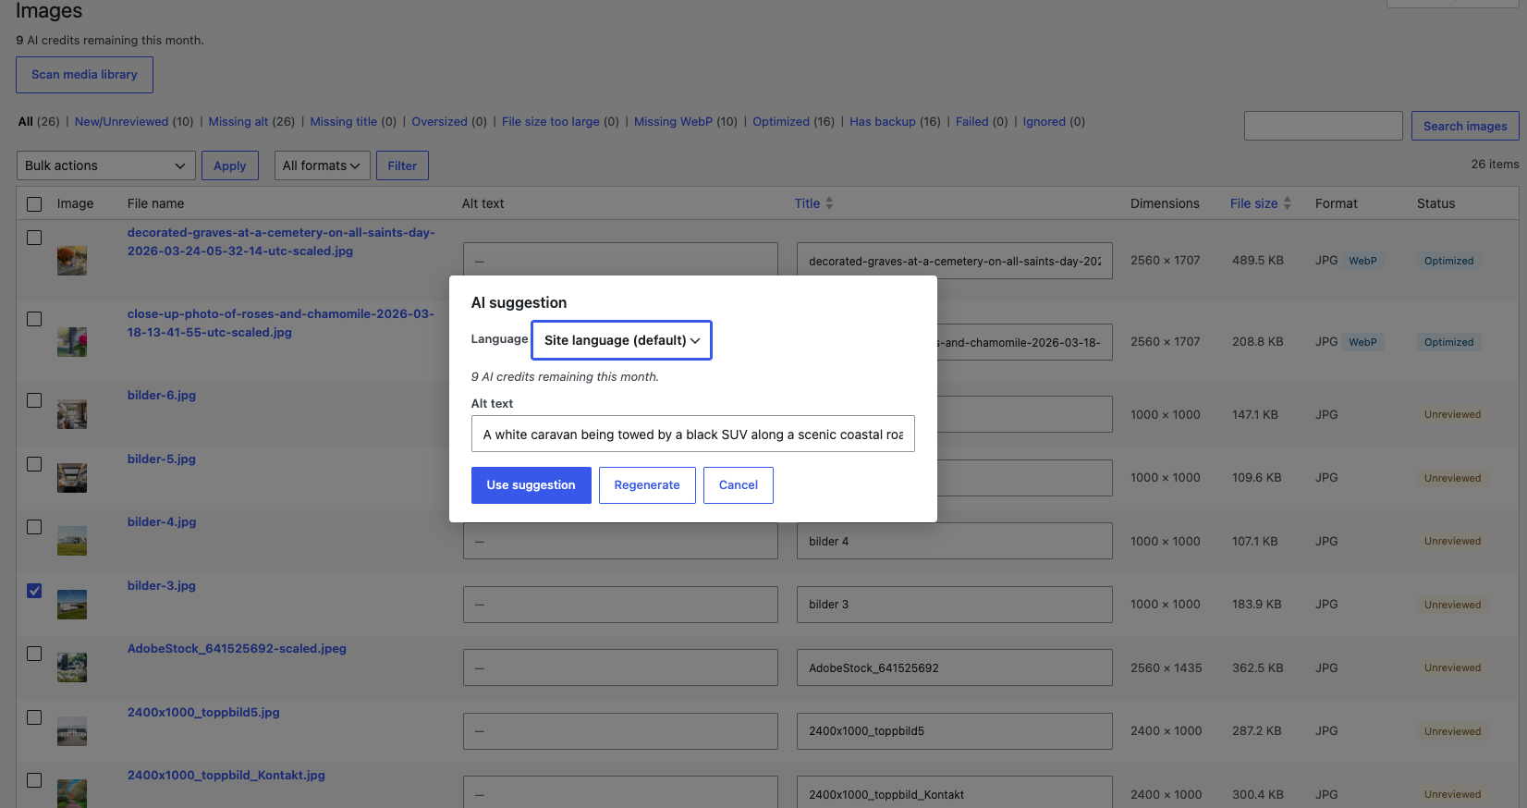Click the File size column sort arrows icon
The height and width of the screenshot is (808, 1527).
[x=1288, y=203]
